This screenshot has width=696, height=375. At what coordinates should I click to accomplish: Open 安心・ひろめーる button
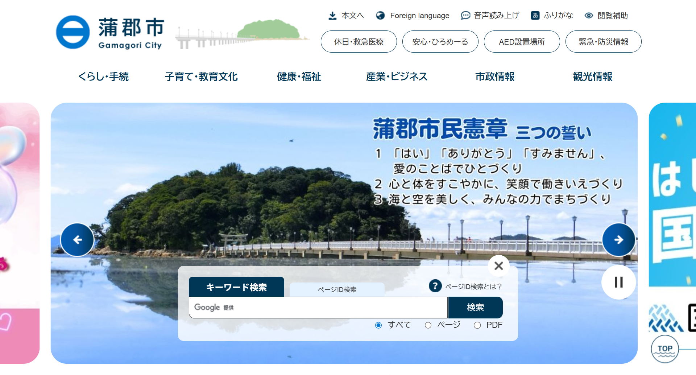(440, 42)
